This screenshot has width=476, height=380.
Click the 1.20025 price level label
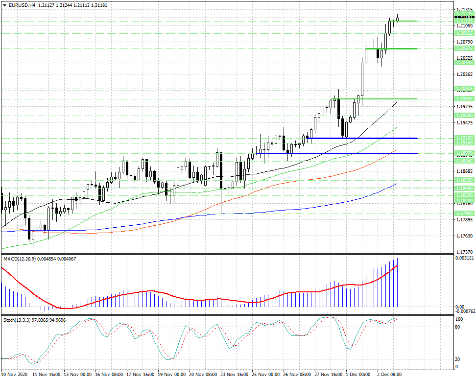coord(464,89)
